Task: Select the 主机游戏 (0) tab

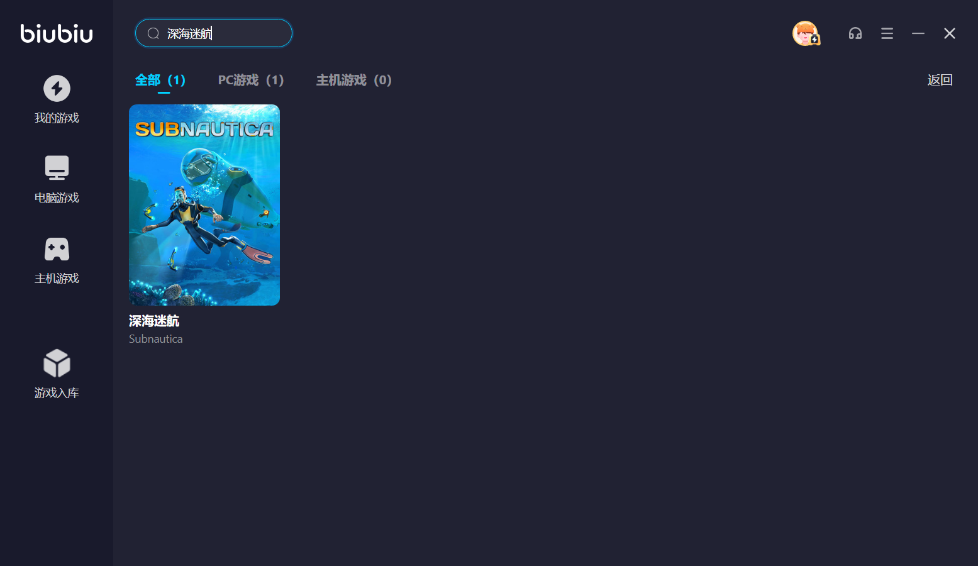Action: pyautogui.click(x=353, y=80)
